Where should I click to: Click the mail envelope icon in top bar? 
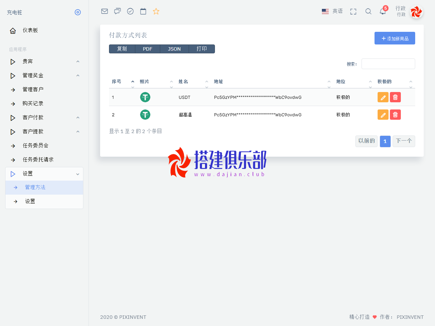(105, 11)
